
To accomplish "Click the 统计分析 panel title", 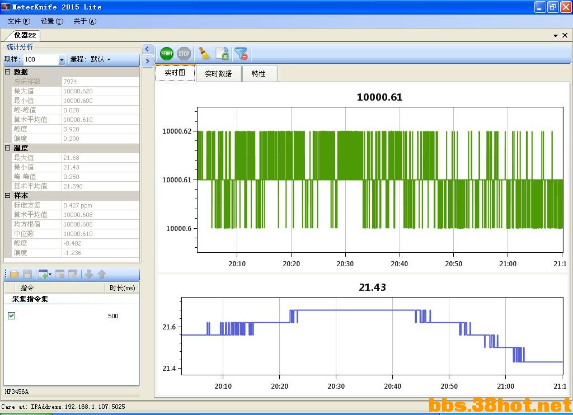I will pyautogui.click(x=20, y=47).
